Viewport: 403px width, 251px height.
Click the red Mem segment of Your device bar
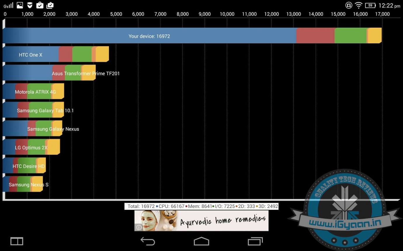tap(315, 36)
